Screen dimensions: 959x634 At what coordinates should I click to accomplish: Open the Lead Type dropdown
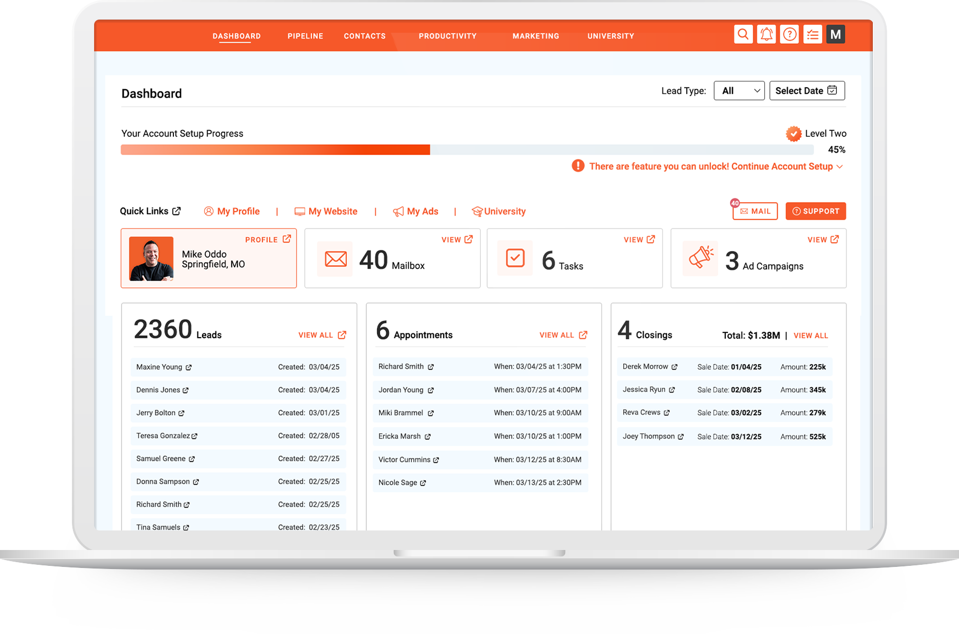(x=739, y=91)
